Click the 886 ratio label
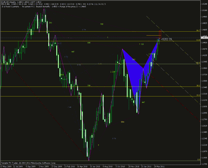 pos(89,43)
